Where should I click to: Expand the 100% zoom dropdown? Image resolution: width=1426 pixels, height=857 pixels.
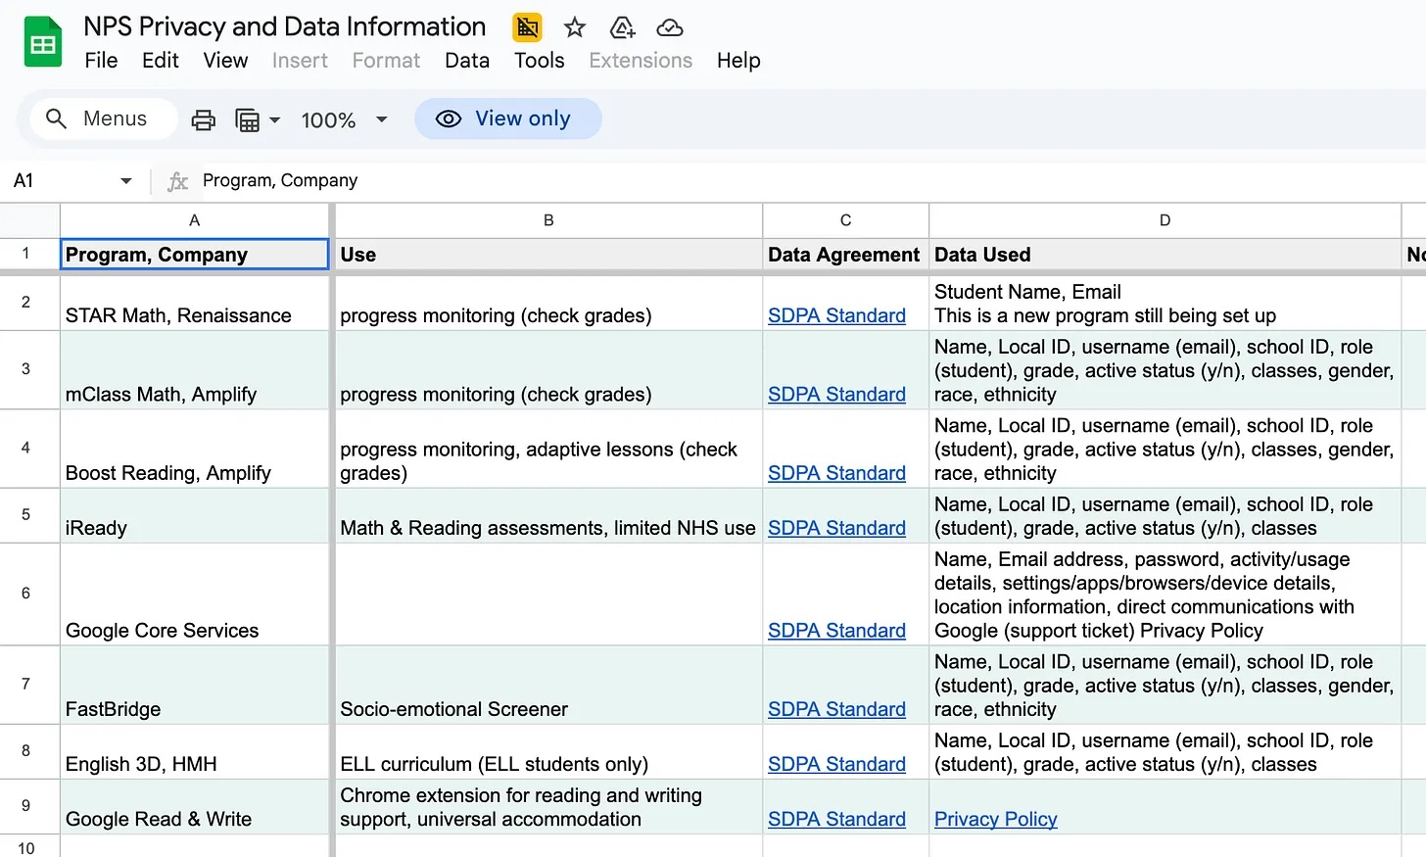(x=382, y=119)
